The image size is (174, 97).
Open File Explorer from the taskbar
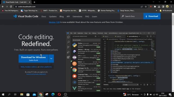22,95
